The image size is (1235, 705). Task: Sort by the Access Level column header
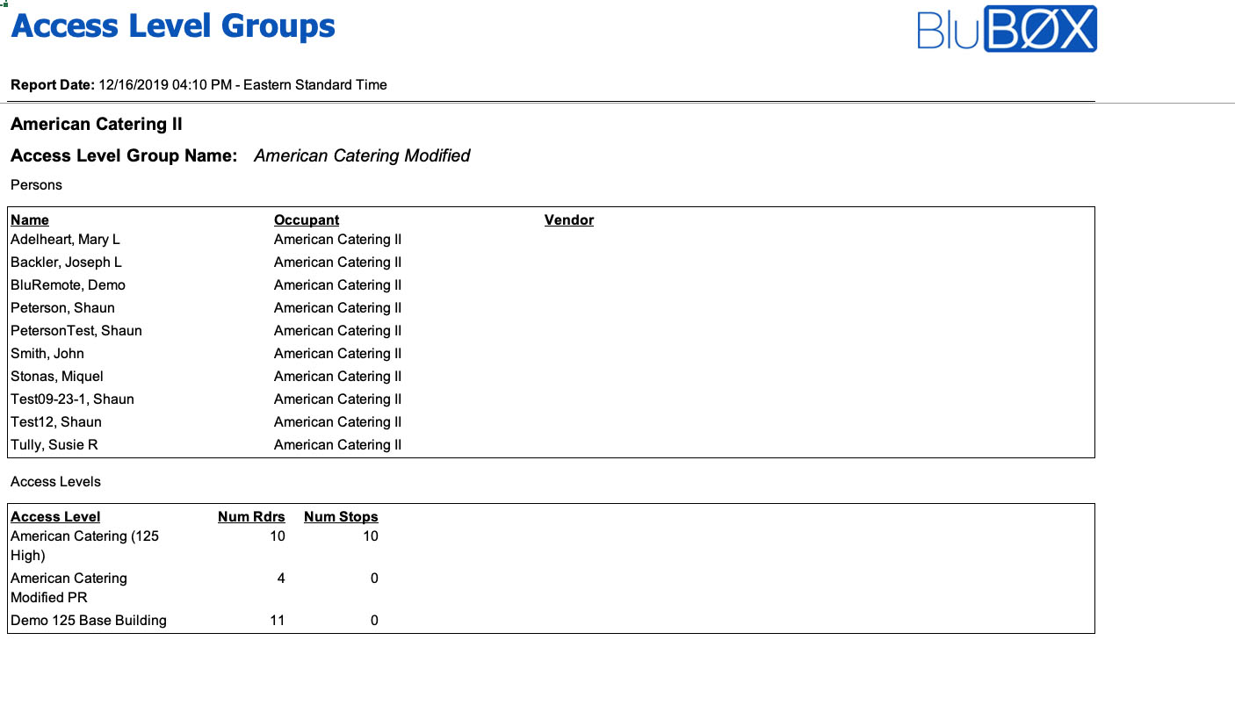pyautogui.click(x=54, y=516)
